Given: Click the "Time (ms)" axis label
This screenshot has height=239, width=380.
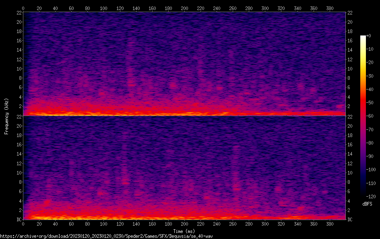Looking at the screenshot, I should [184, 231].
